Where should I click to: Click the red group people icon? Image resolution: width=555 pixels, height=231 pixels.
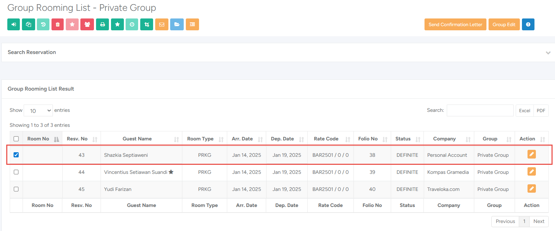tap(87, 24)
